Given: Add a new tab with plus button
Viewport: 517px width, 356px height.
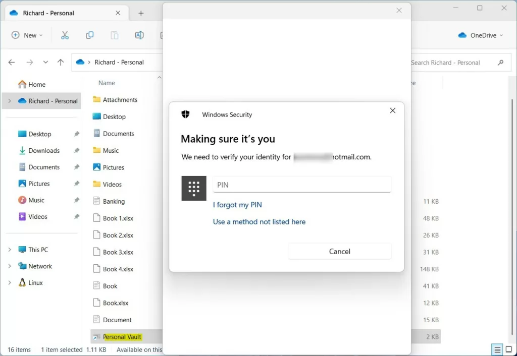Looking at the screenshot, I should point(141,13).
